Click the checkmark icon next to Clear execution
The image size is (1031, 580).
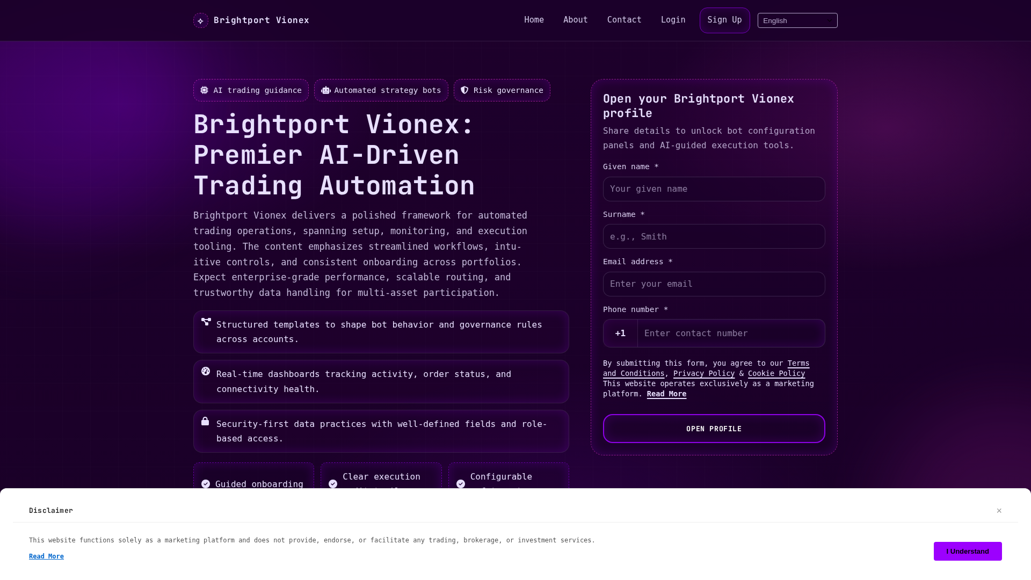click(x=333, y=484)
